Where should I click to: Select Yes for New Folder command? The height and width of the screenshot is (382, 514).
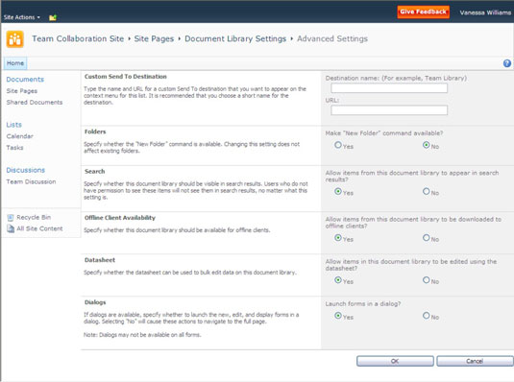tap(338, 145)
